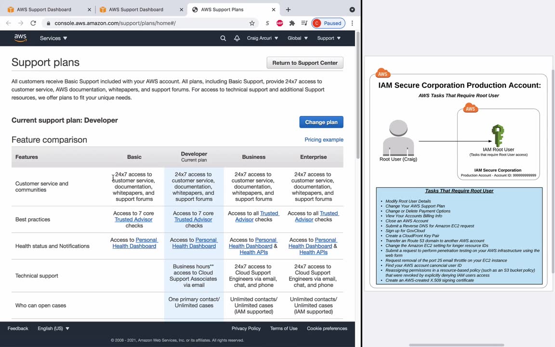Click the Change plan button
555x347 pixels.
[x=321, y=122]
